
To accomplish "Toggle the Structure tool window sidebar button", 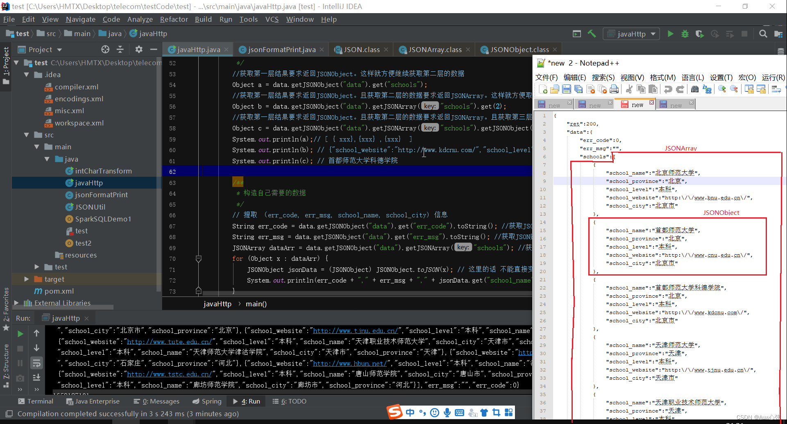I will pos(6,361).
